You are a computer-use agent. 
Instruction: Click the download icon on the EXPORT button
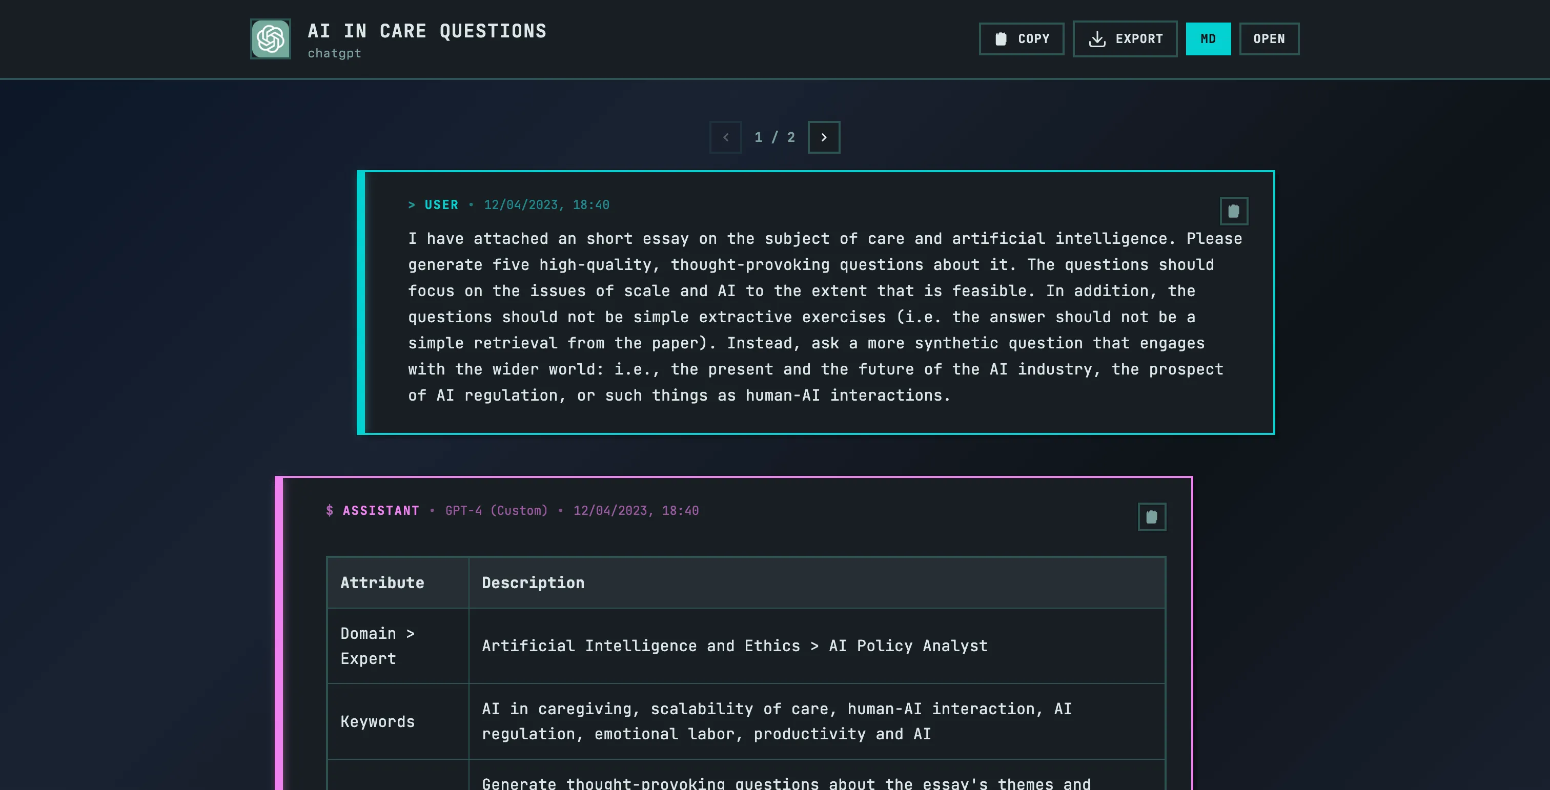1097,38
